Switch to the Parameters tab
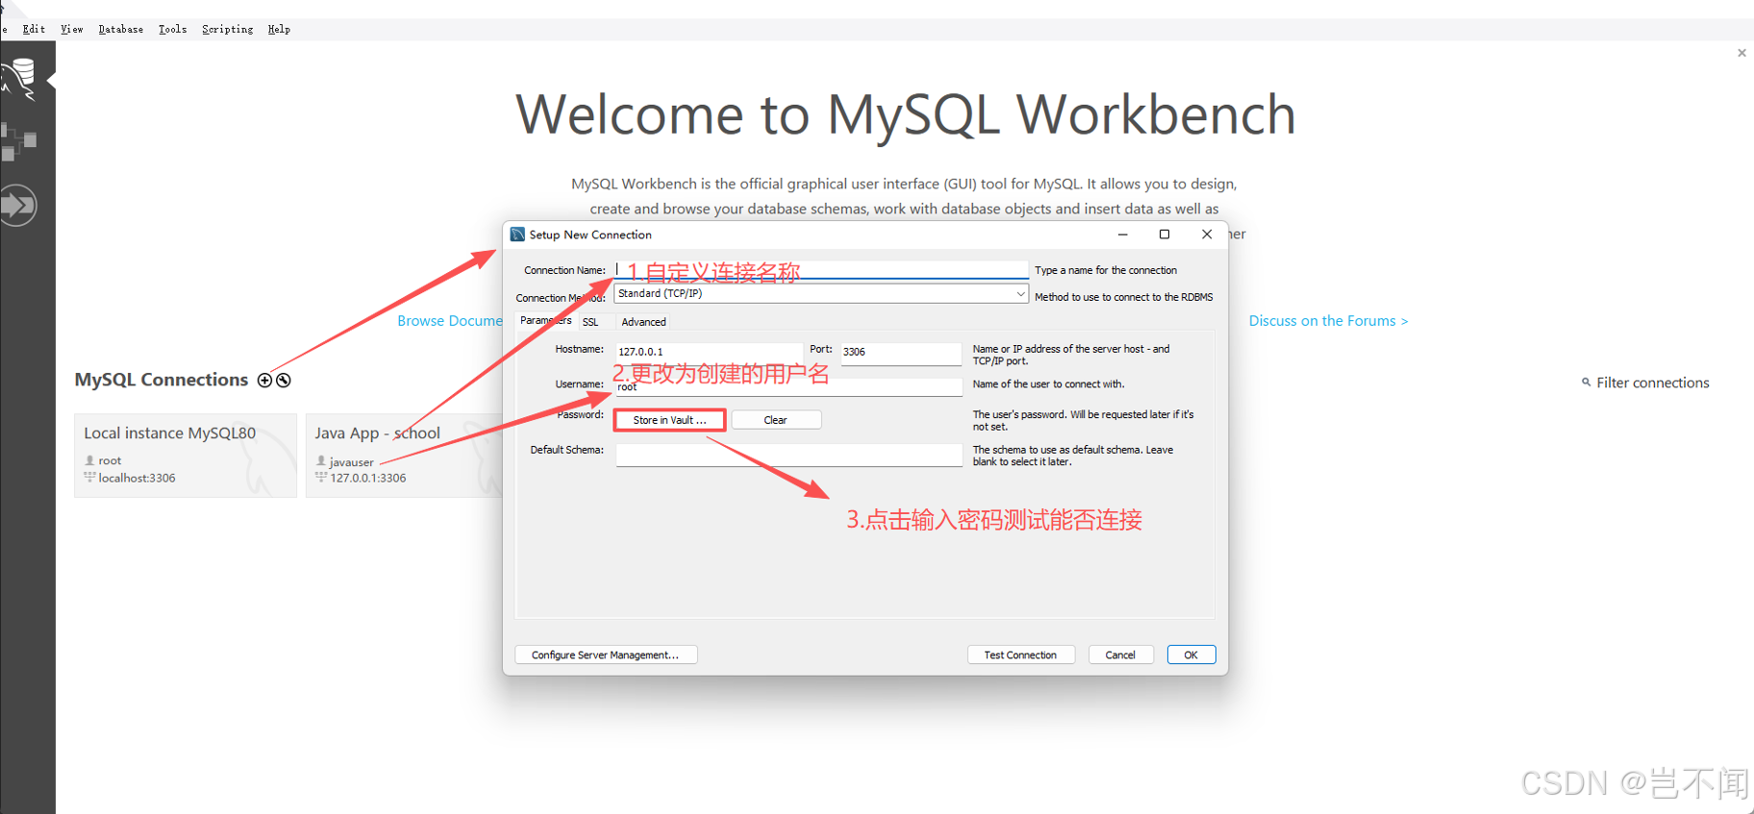 [x=545, y=321]
